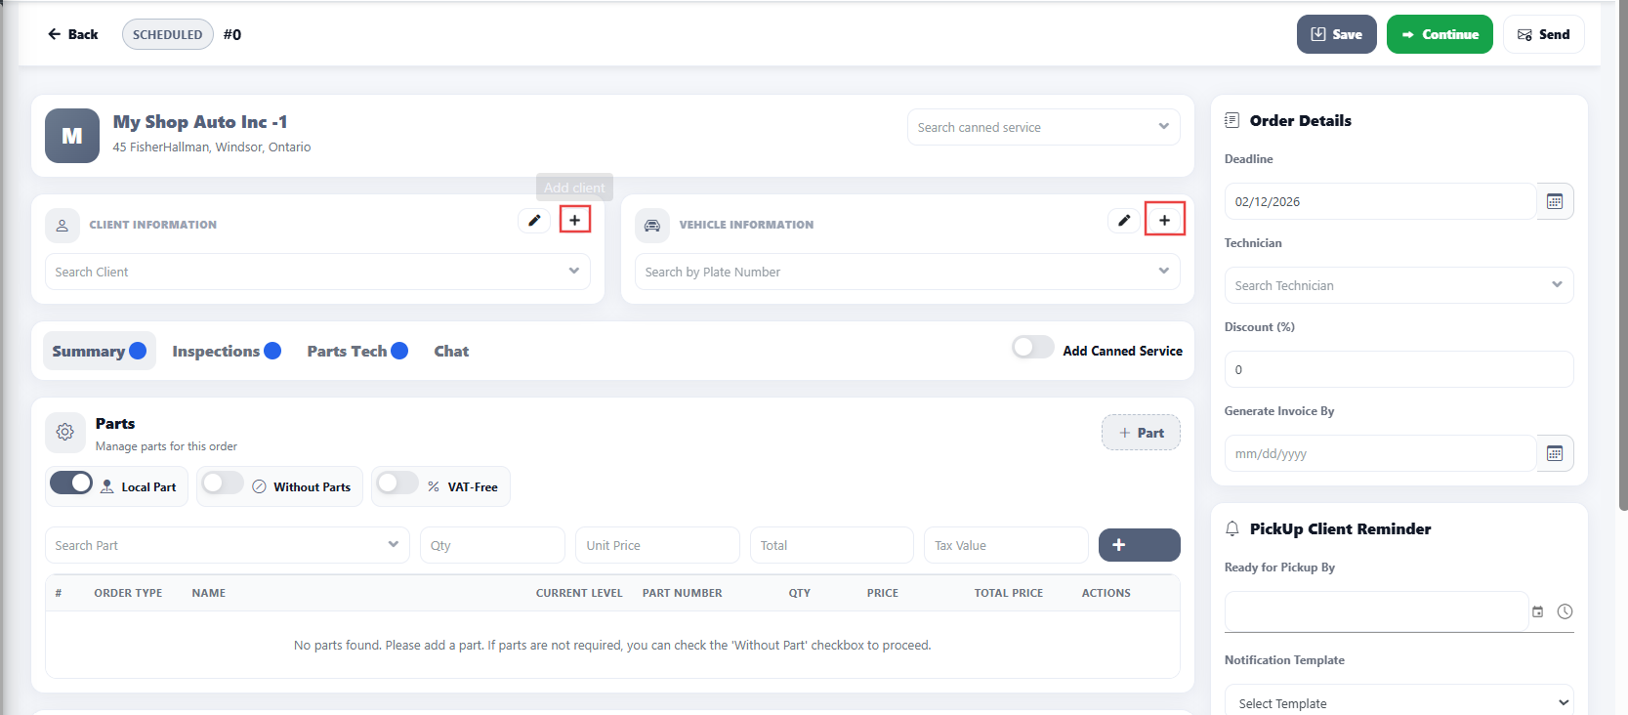Click the add client plus icon
The width and height of the screenshot is (1628, 715).
[x=575, y=220]
